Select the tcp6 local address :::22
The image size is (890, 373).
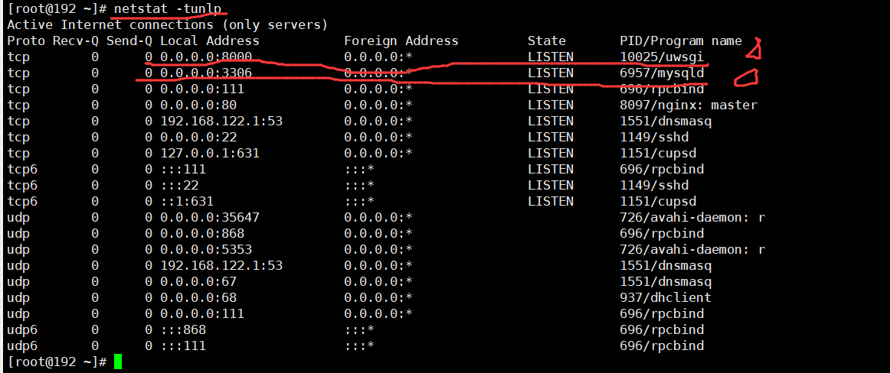(178, 185)
